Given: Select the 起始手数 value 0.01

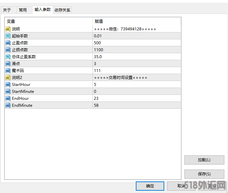Looking at the screenshot, I should coord(98,36).
